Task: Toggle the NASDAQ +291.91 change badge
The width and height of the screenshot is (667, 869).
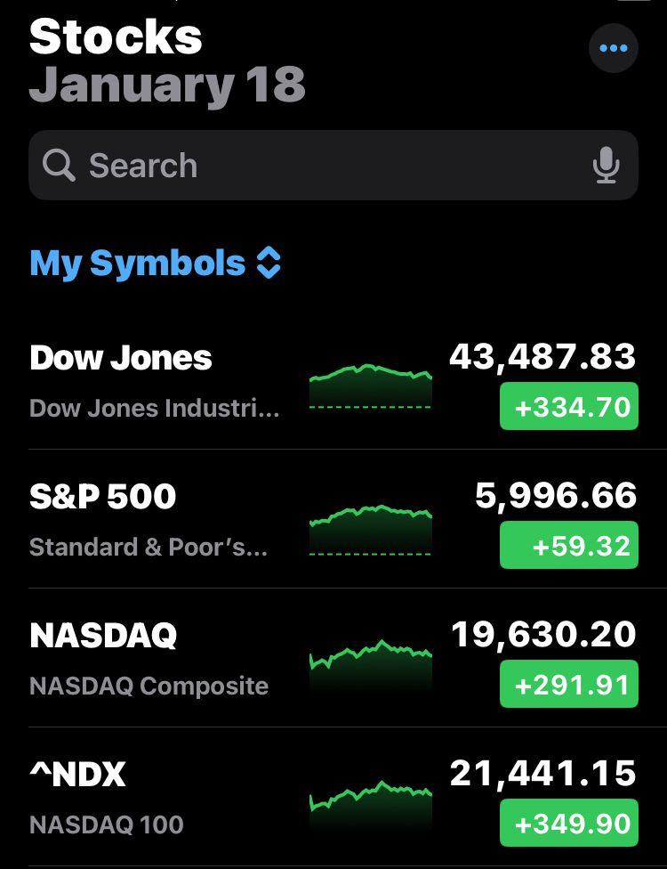Action: coord(569,685)
